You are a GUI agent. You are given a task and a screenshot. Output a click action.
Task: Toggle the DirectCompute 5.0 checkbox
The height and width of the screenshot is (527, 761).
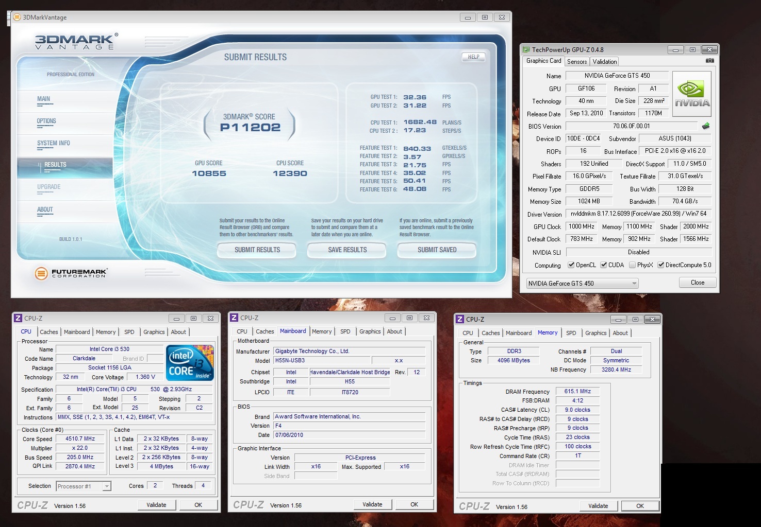(660, 265)
